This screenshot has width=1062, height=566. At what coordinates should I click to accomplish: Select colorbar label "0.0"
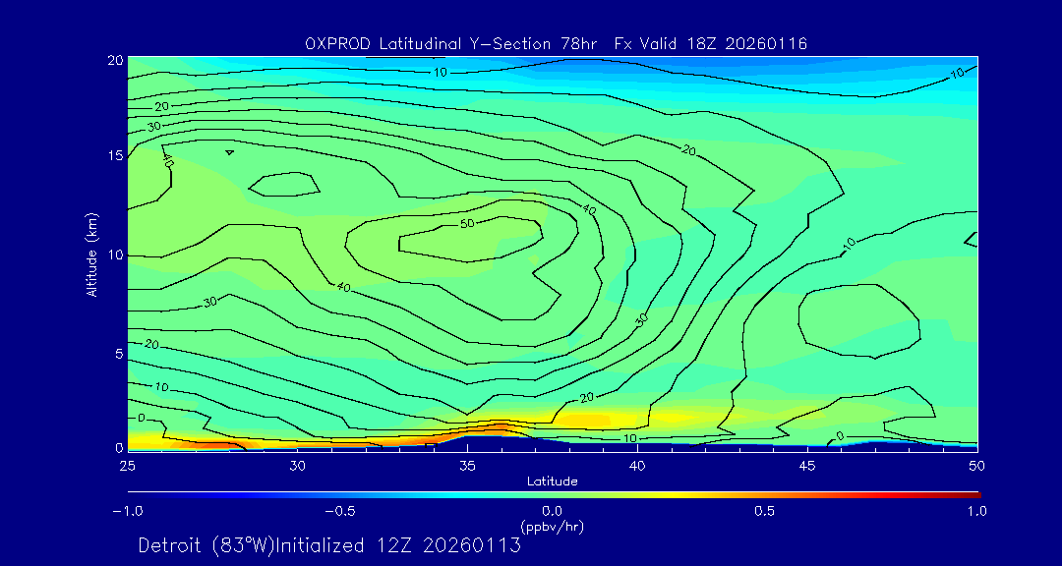coord(552,511)
